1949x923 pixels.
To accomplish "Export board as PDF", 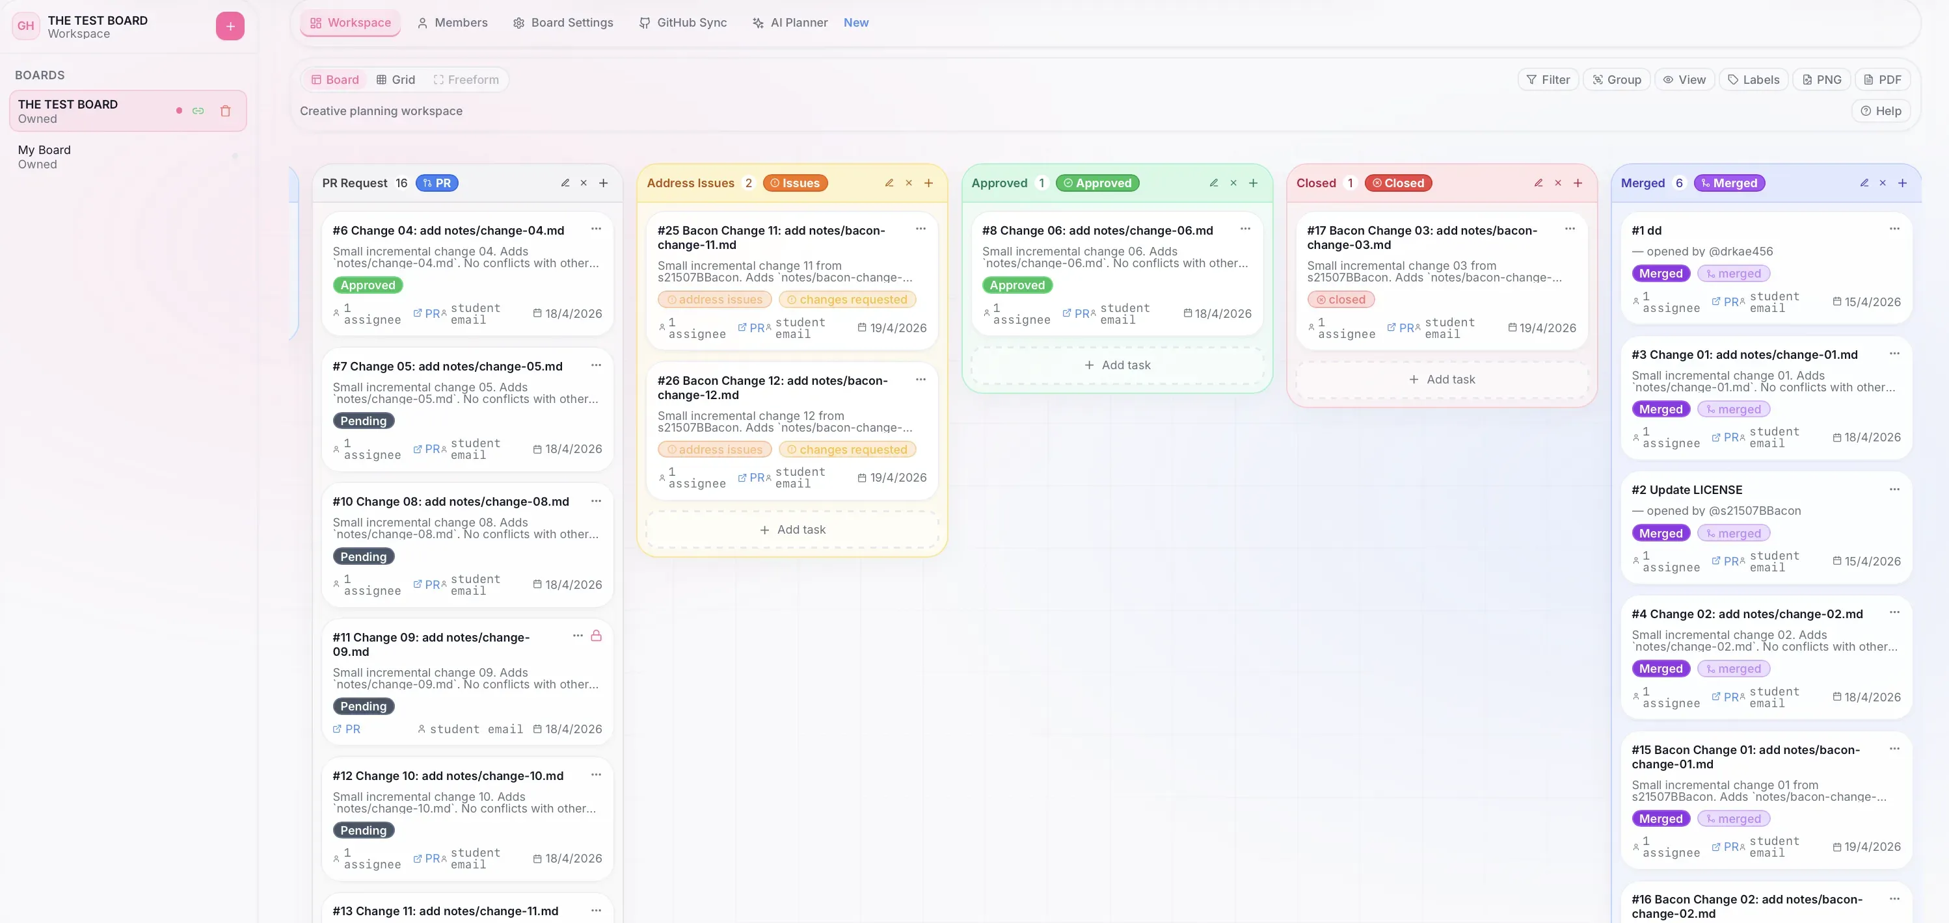I will (x=1883, y=79).
